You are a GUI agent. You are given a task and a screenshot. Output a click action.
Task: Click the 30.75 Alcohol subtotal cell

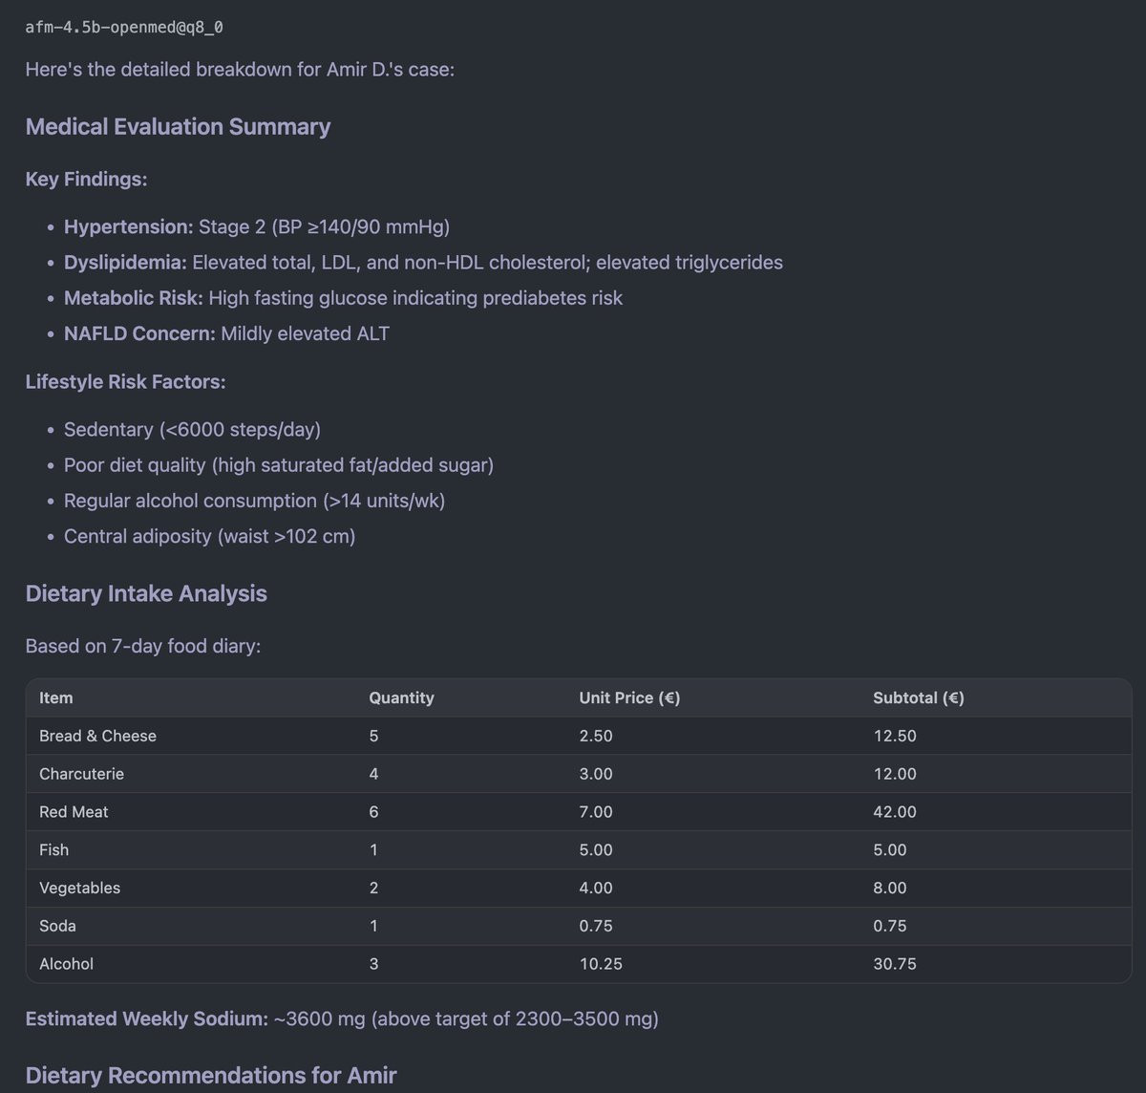click(894, 964)
